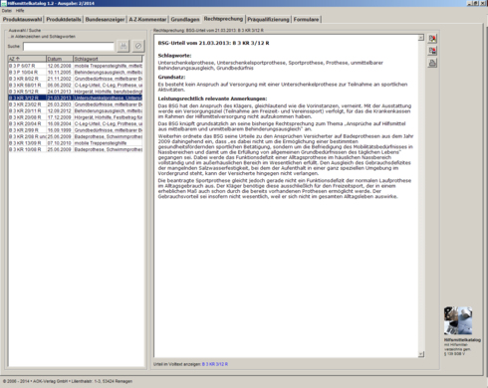Select list row dated 25.06.2009 with B 3 KR 2/08 R
Screen dimensions: 488x388
coord(76,136)
